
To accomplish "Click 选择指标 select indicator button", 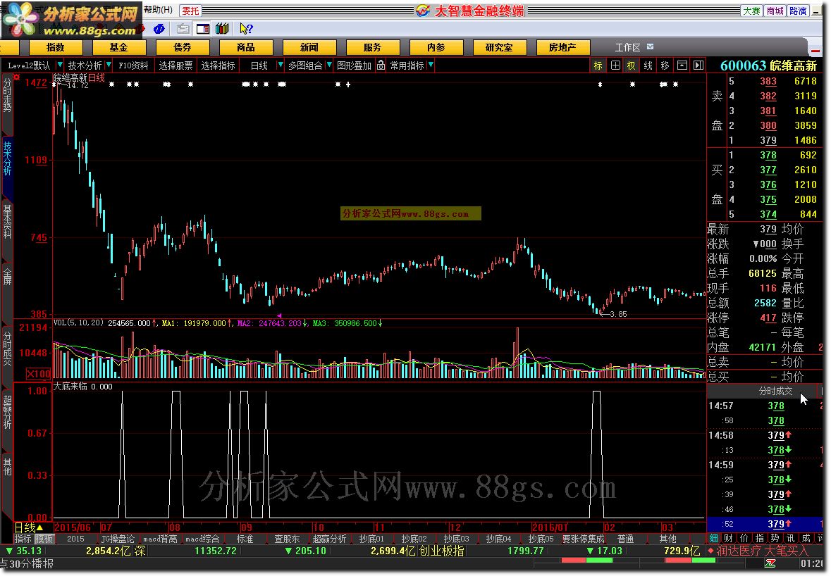I will [218, 65].
